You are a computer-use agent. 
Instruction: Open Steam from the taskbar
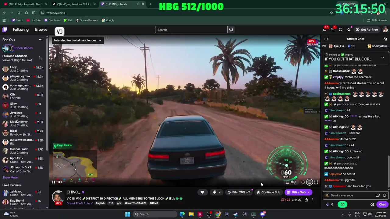(236, 214)
